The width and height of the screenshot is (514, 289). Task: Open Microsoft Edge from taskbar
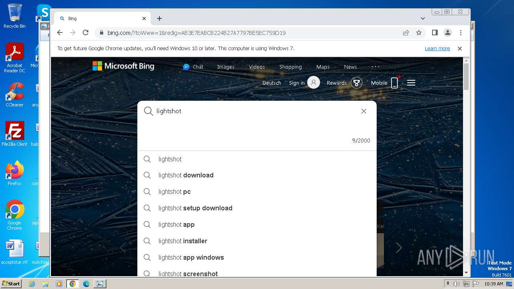click(x=86, y=284)
